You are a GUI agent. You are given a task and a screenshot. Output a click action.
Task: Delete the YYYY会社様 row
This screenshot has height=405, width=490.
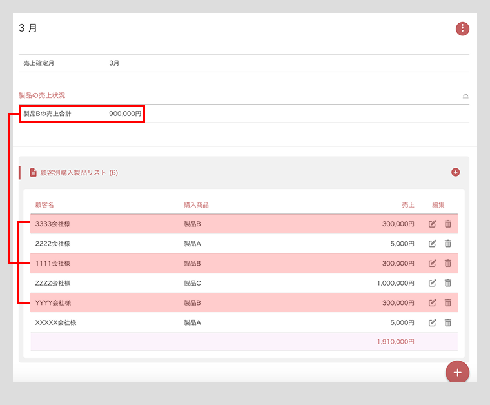tap(448, 302)
